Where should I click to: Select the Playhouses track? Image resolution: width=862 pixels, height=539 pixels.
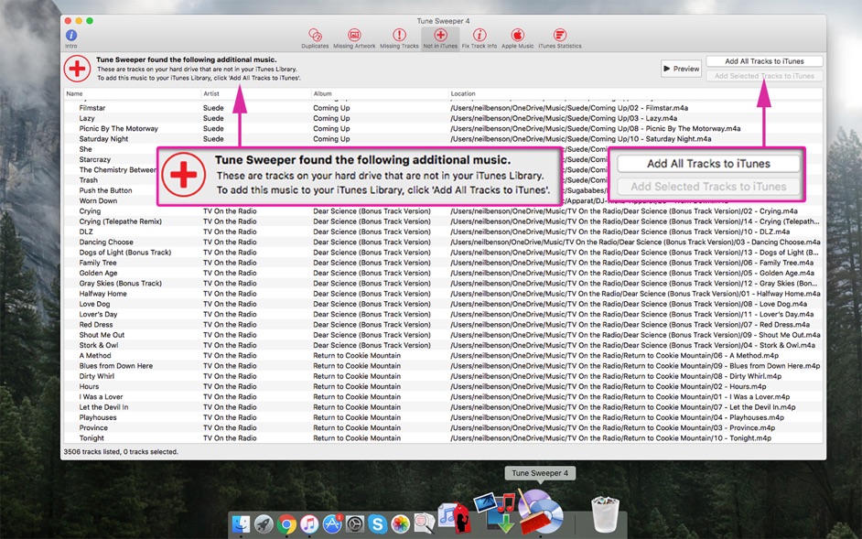[x=443, y=417]
